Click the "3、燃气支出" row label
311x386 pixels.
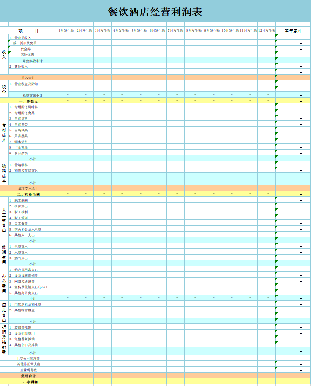[x=18, y=258]
